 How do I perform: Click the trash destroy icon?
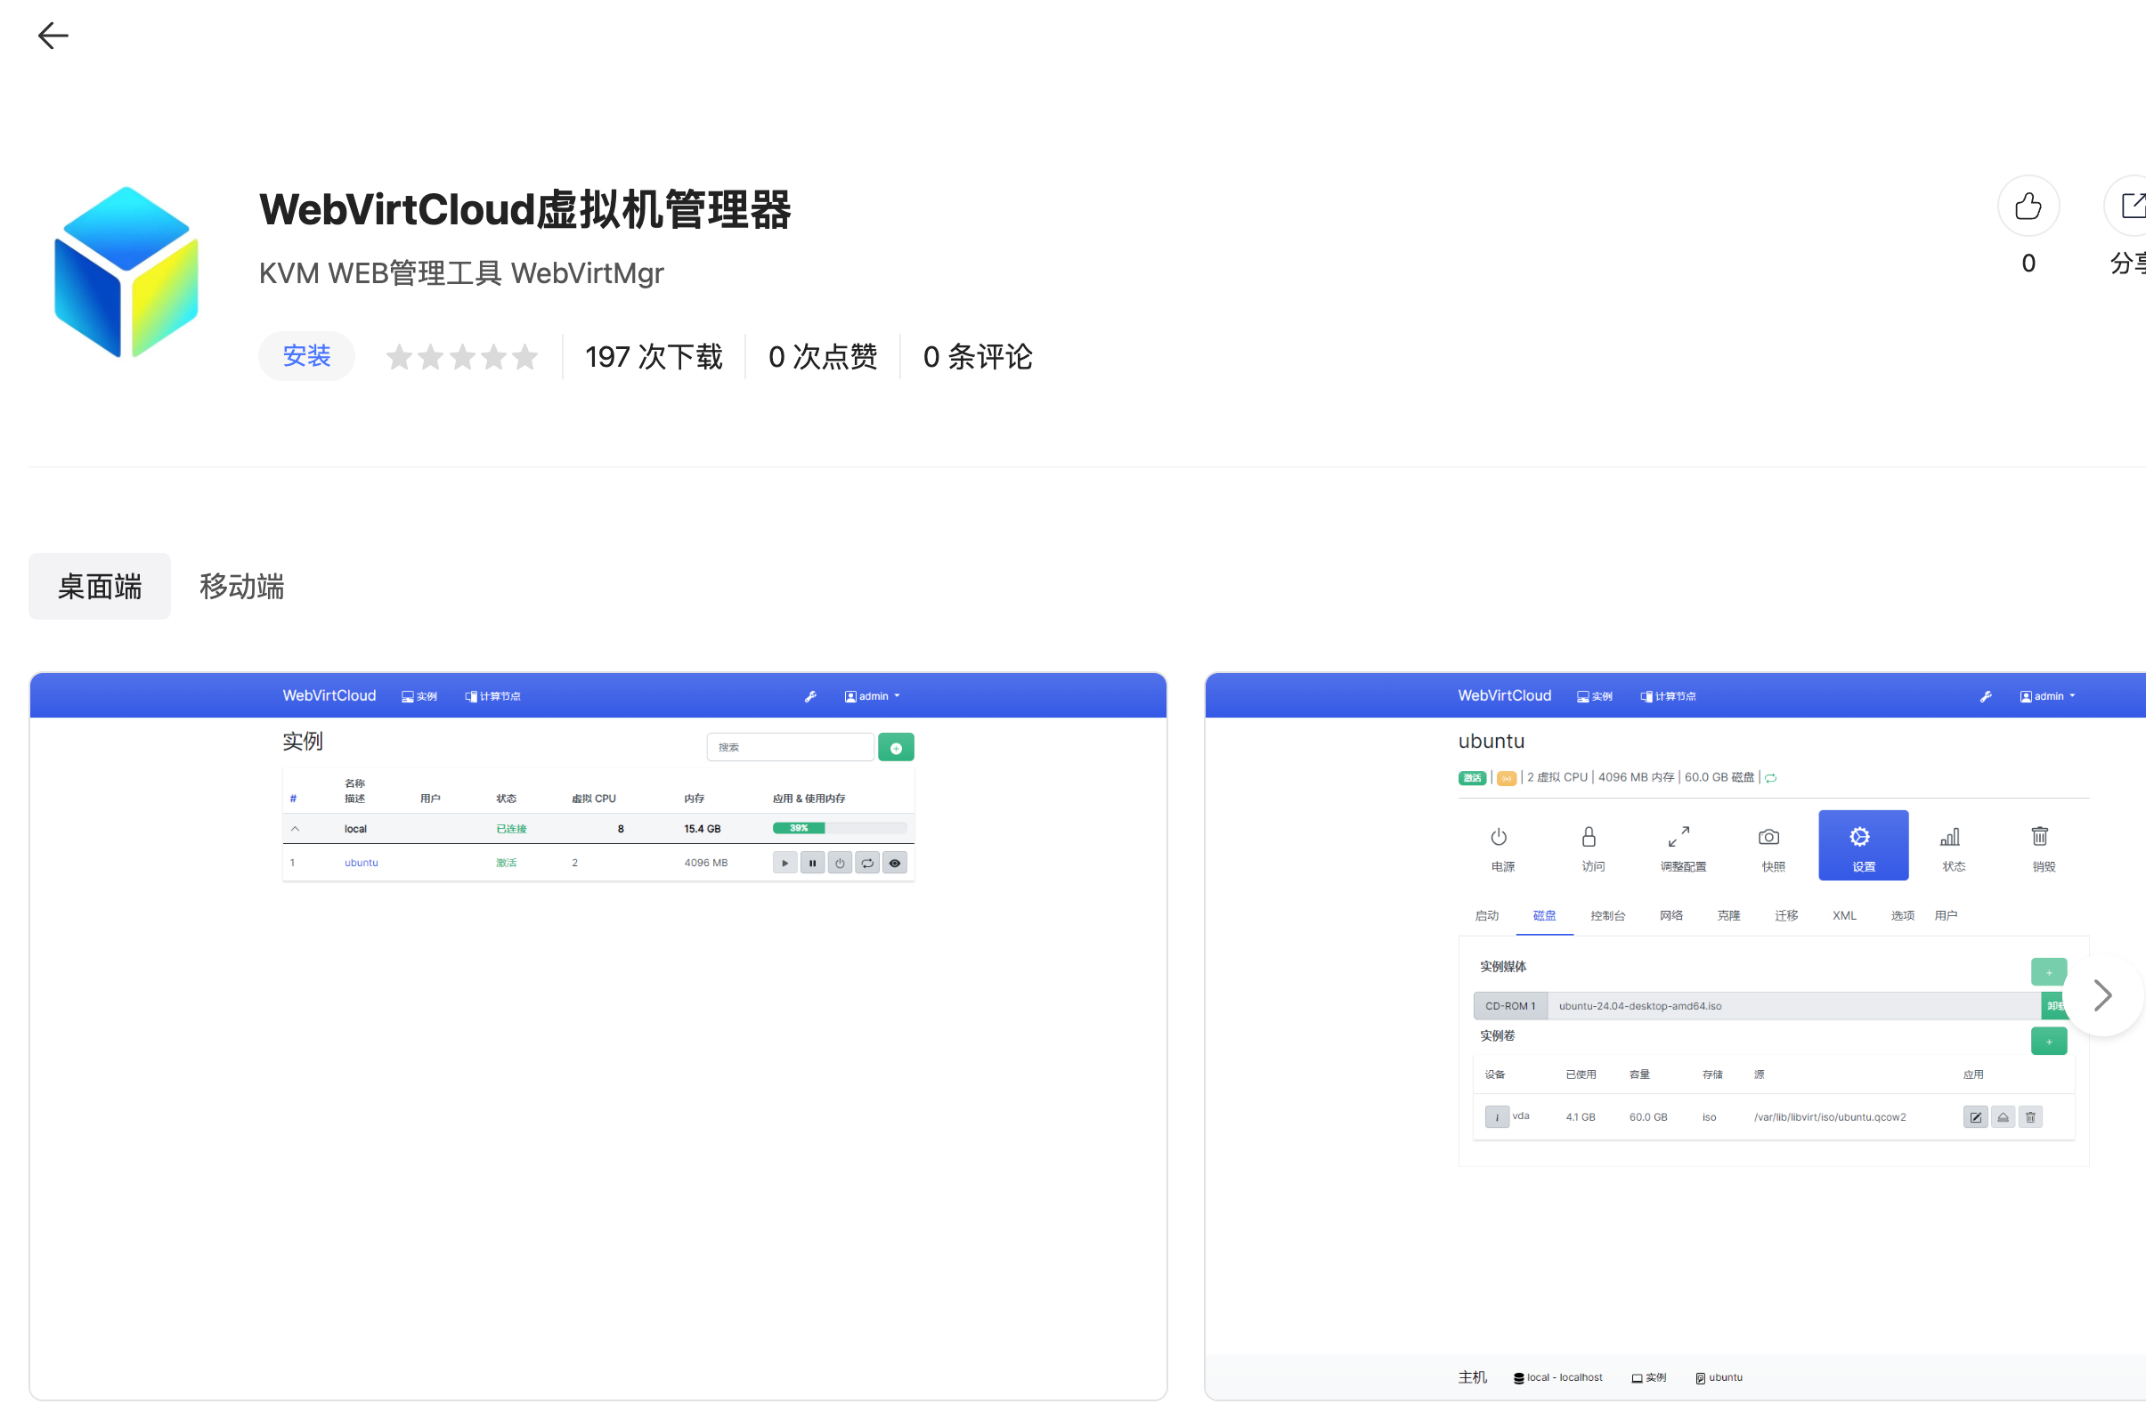point(2039,838)
